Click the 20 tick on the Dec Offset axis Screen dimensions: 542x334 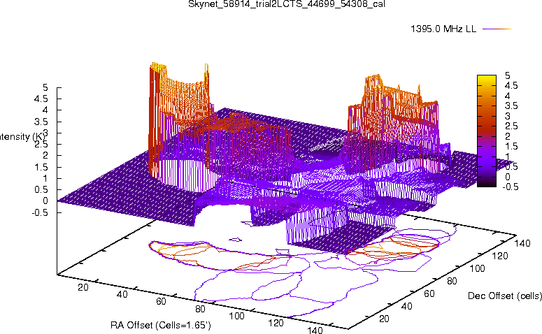click(385, 319)
